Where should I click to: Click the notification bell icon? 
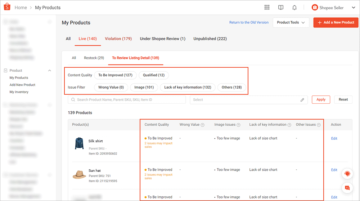click(294, 8)
